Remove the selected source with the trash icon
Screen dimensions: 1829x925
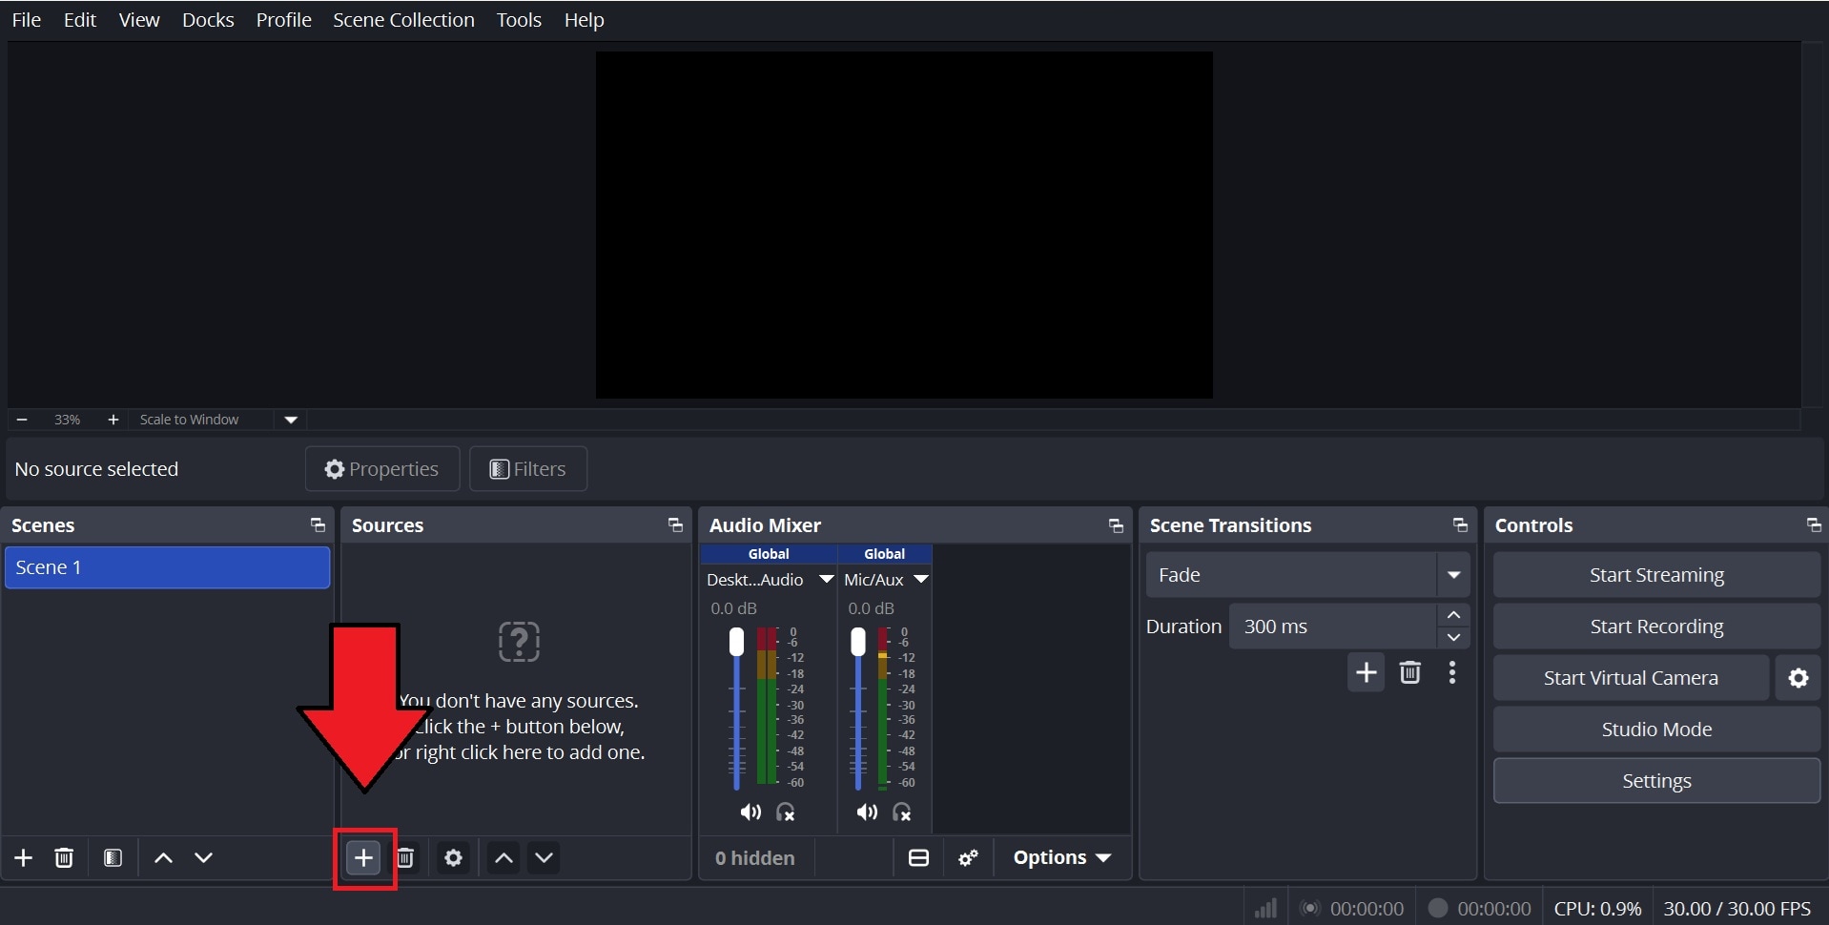[x=406, y=858]
